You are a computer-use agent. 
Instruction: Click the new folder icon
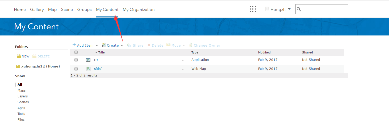pos(19,56)
